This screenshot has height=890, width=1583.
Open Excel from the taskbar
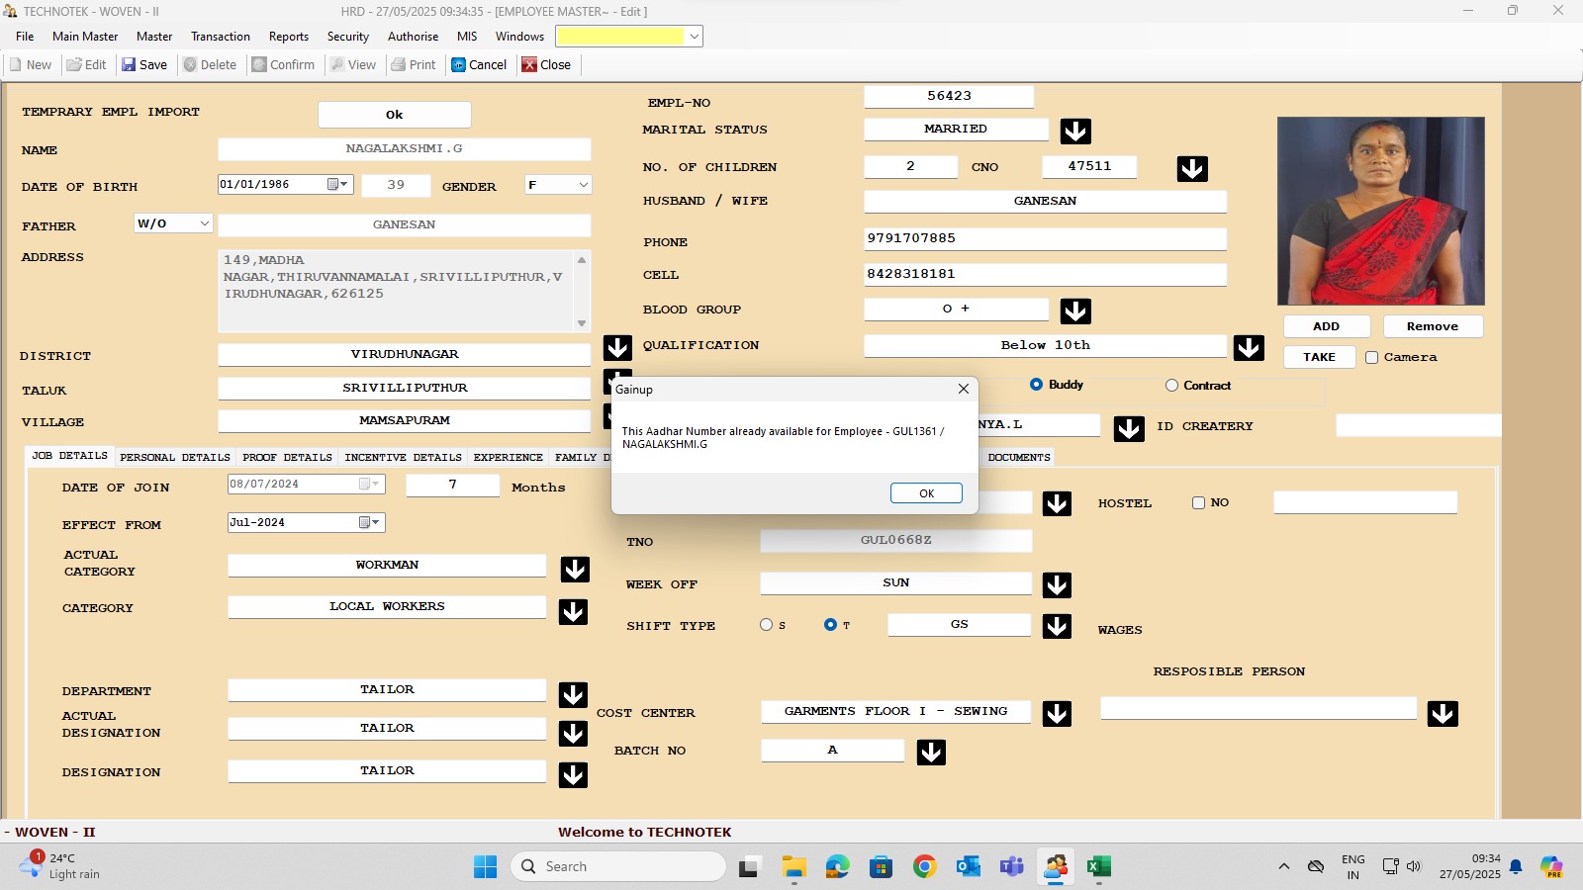coord(1098,867)
